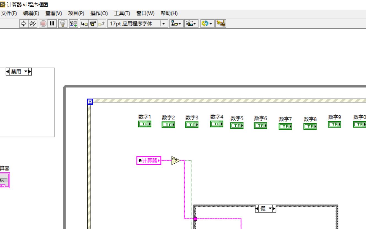Click the Step Into button

(84, 24)
